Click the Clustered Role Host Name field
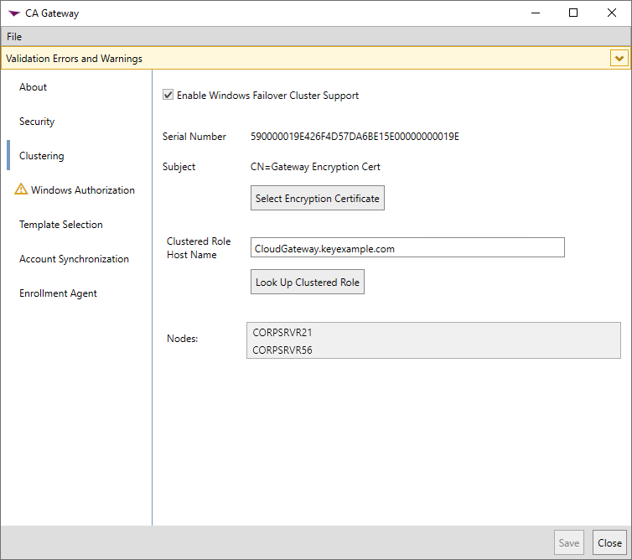Viewport: 632px width, 560px height. [407, 247]
